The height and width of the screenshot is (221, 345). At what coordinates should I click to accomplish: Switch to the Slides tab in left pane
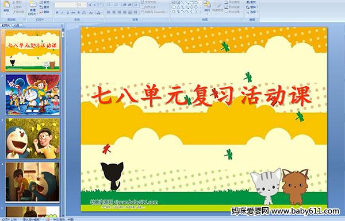[x=6, y=25]
